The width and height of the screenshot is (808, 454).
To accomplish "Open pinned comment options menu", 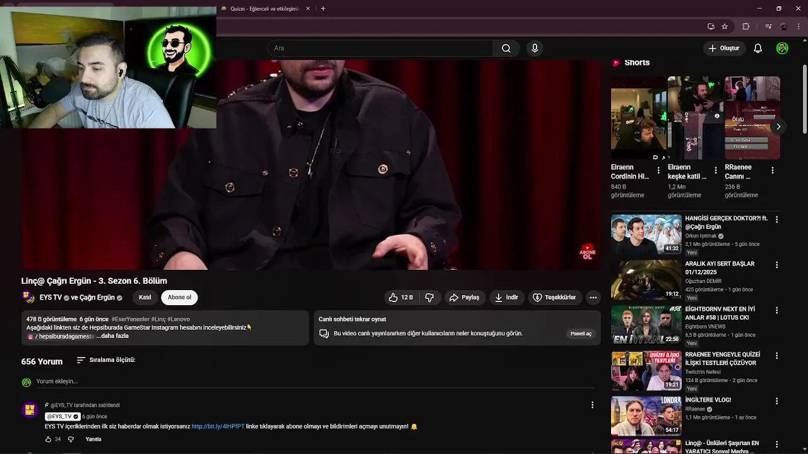I will point(592,405).
